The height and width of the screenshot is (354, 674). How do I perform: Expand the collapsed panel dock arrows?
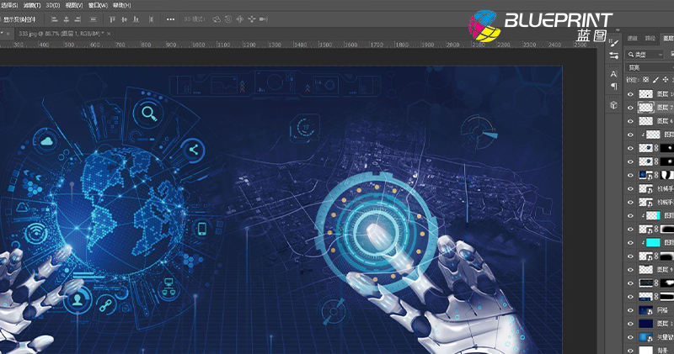(x=618, y=30)
